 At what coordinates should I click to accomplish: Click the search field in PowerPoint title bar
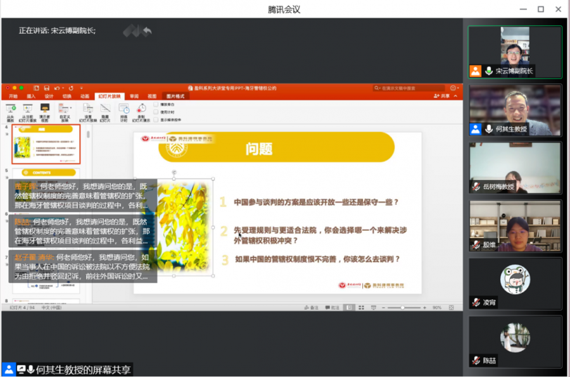tap(410, 88)
